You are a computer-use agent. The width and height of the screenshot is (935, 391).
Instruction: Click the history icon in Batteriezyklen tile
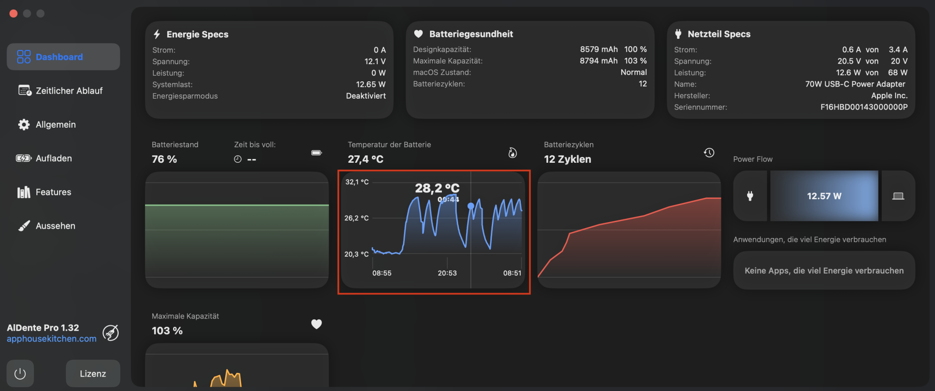click(x=709, y=152)
